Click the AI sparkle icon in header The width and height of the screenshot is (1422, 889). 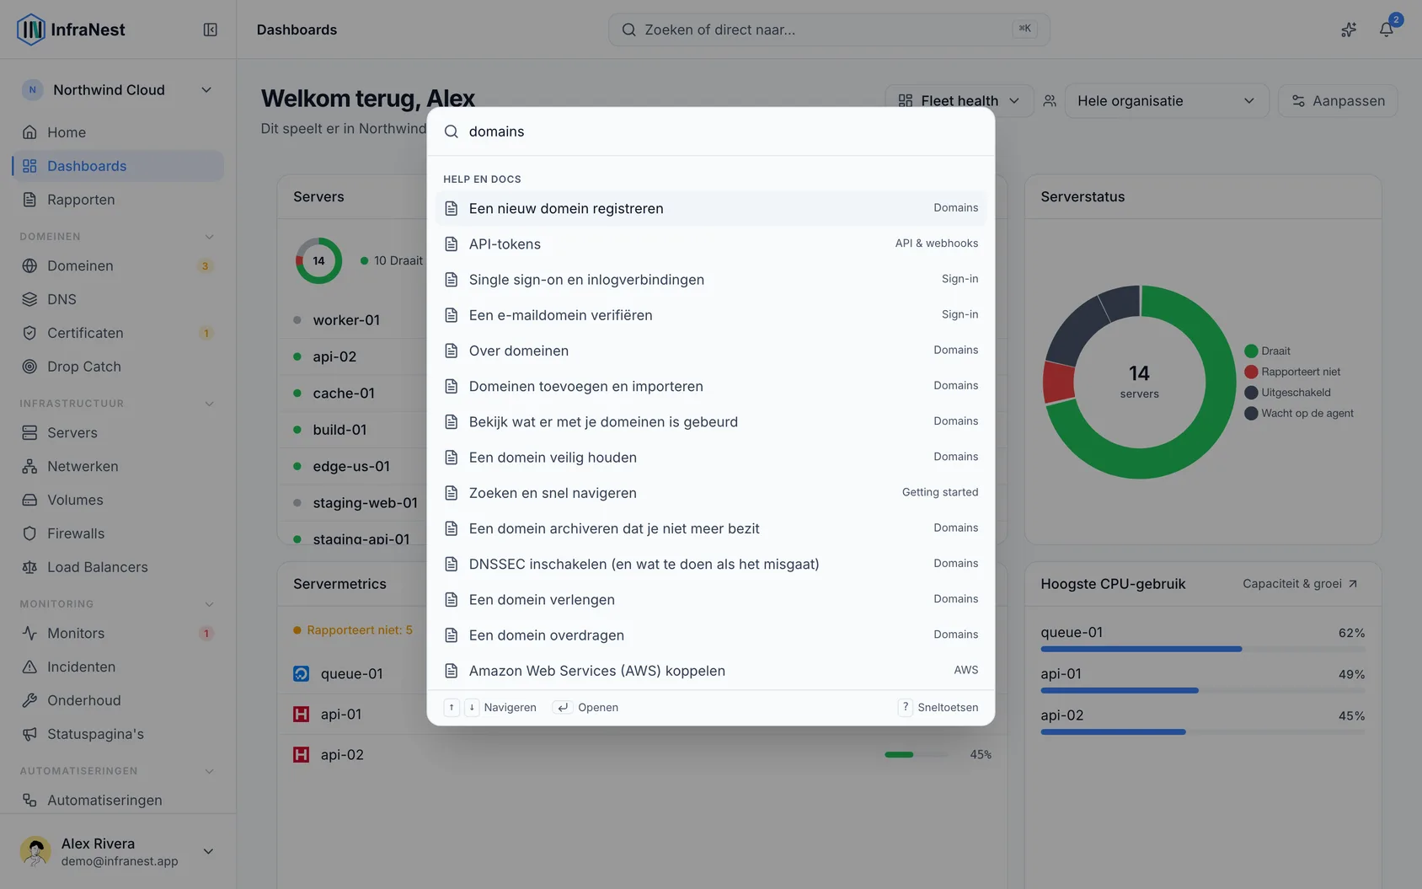pyautogui.click(x=1349, y=29)
